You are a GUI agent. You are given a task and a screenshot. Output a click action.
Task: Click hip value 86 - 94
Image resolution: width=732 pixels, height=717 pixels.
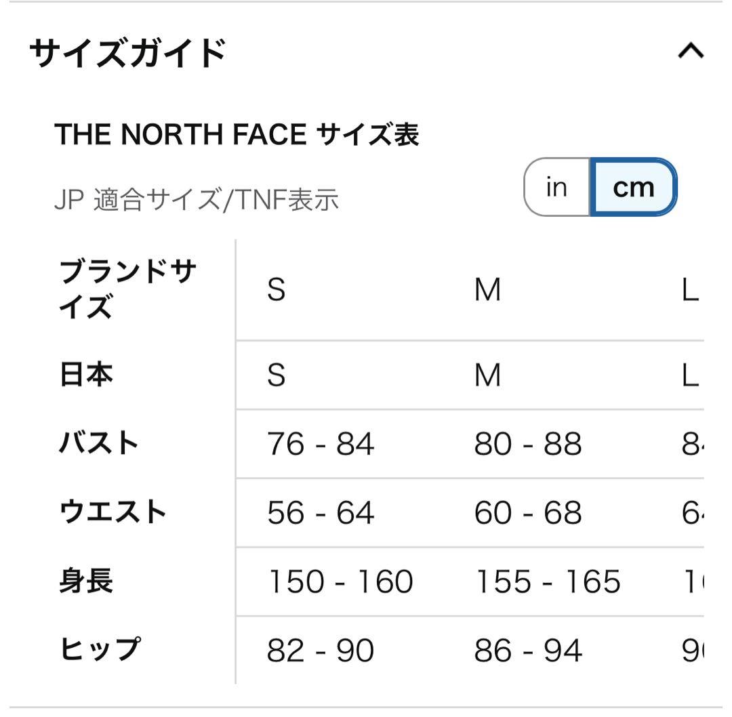tap(528, 651)
